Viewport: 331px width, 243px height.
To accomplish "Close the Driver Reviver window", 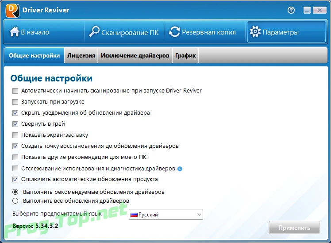I will (319, 10).
